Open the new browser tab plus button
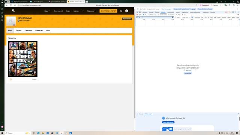 (87, 1)
